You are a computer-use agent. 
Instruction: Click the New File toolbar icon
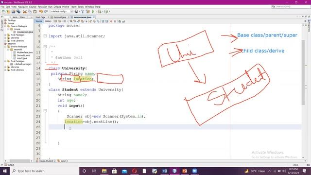(x=3, y=12)
